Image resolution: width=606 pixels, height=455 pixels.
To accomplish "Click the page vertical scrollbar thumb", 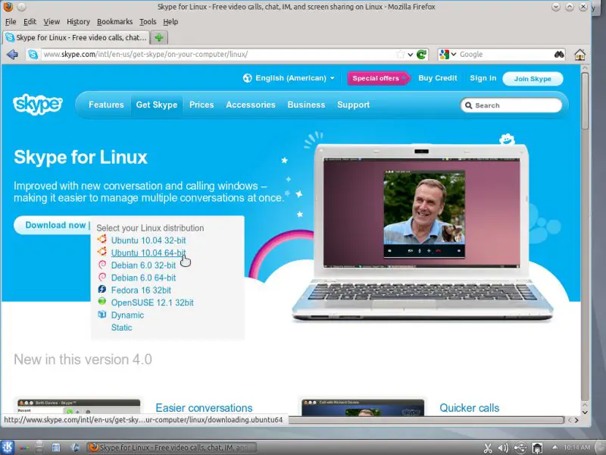I will (585, 101).
